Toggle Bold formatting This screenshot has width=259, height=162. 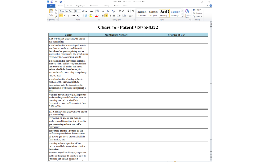[61, 15]
